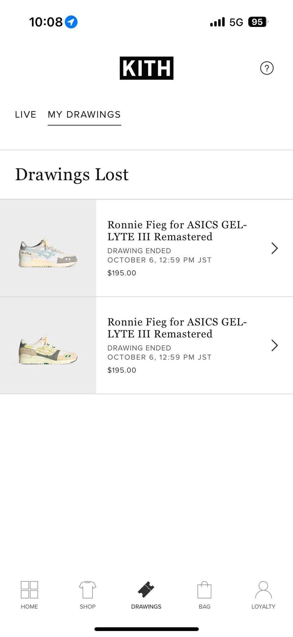Switch to the LIVE tab
The width and height of the screenshot is (293, 637).
25,115
